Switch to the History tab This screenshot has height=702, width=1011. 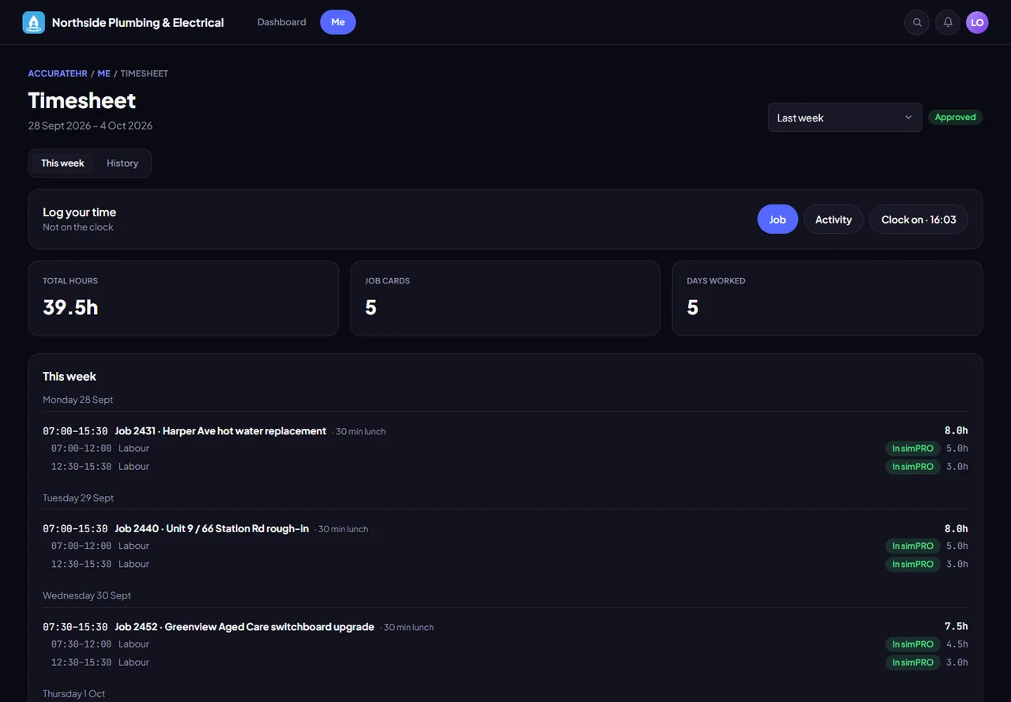click(x=122, y=163)
